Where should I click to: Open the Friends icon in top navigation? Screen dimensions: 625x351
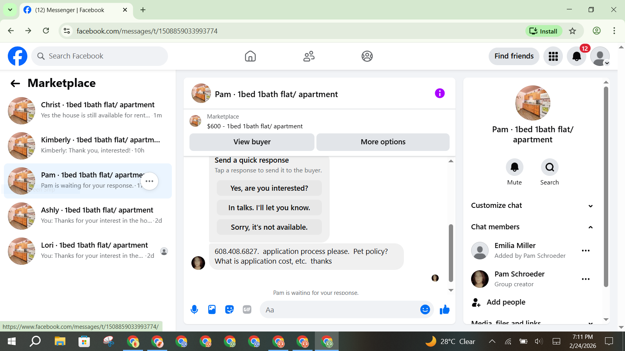[309, 56]
